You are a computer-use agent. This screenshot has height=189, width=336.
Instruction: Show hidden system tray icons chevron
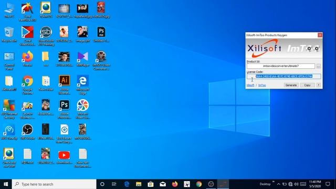coord(278,184)
